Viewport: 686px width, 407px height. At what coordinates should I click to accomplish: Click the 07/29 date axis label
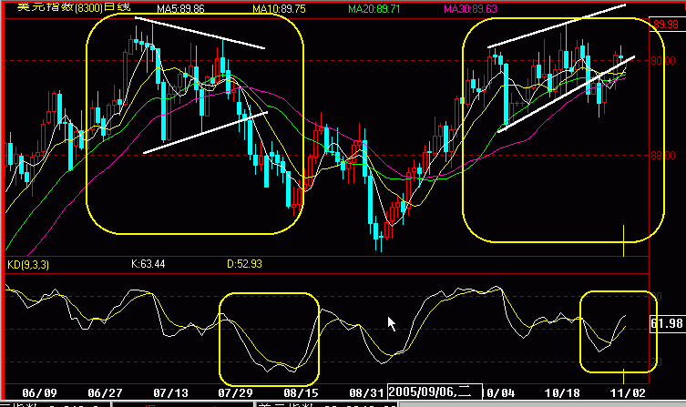[x=235, y=393]
